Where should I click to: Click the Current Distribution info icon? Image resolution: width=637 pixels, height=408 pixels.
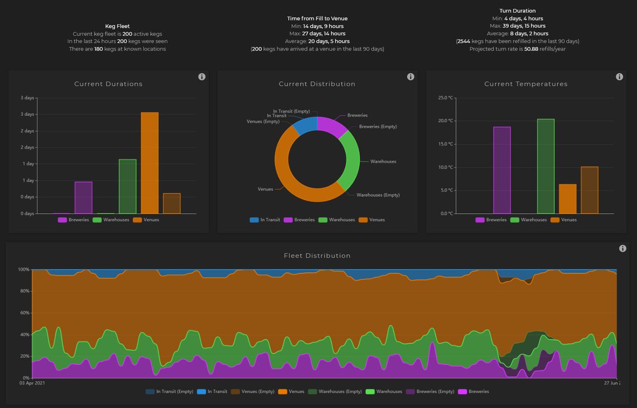point(410,76)
